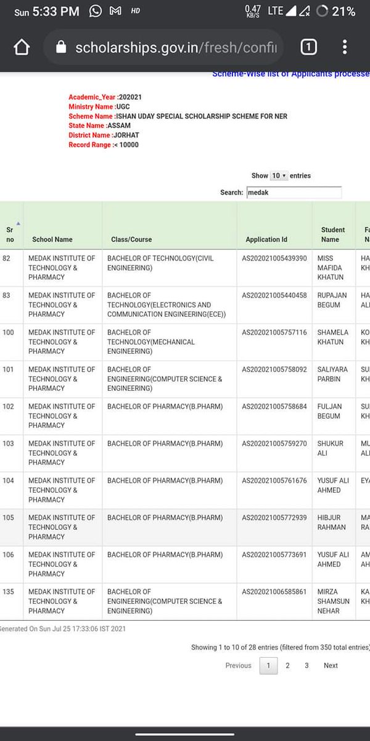The height and width of the screenshot is (741, 370).
Task: Tap the WhatsApp notification icon
Action: tap(96, 10)
